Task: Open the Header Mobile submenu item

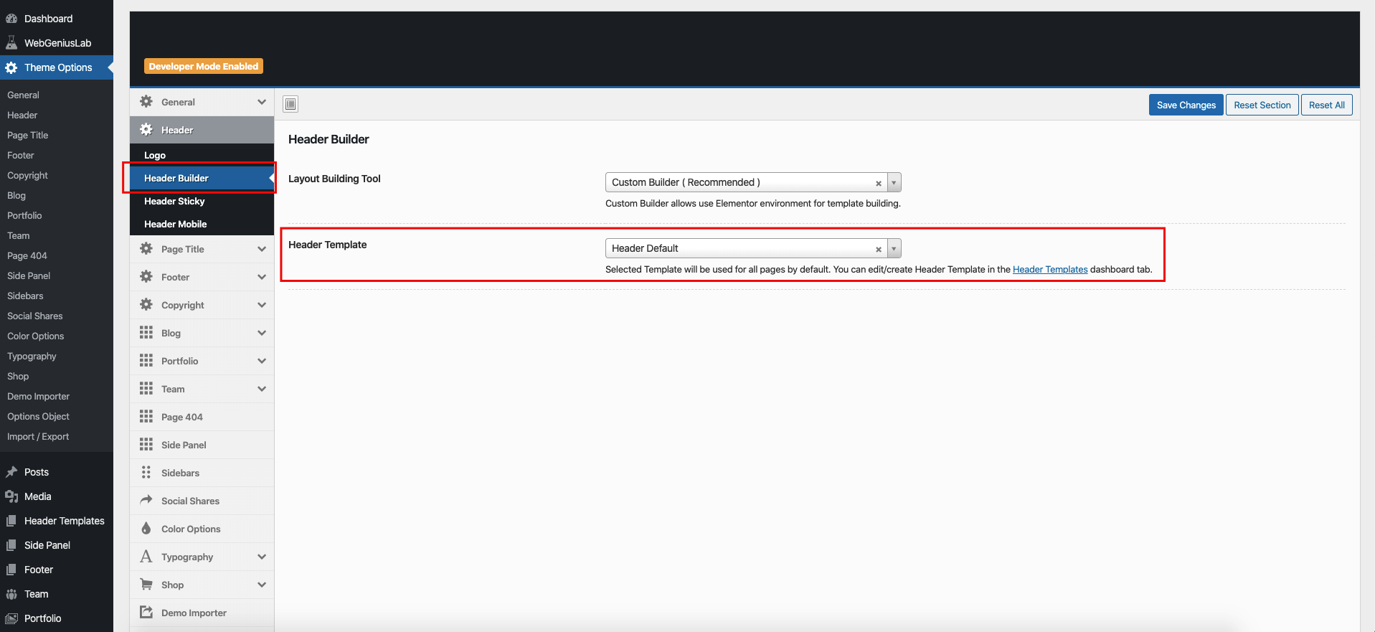Action: [202, 224]
